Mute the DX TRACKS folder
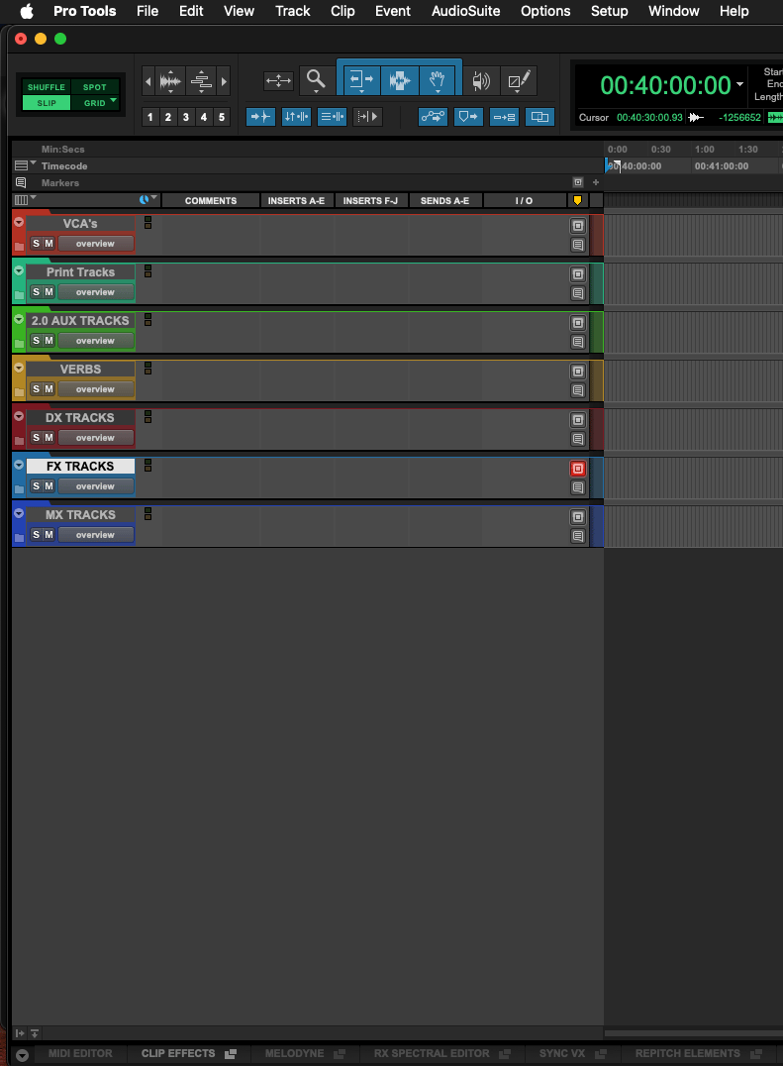The image size is (783, 1066). tap(49, 437)
